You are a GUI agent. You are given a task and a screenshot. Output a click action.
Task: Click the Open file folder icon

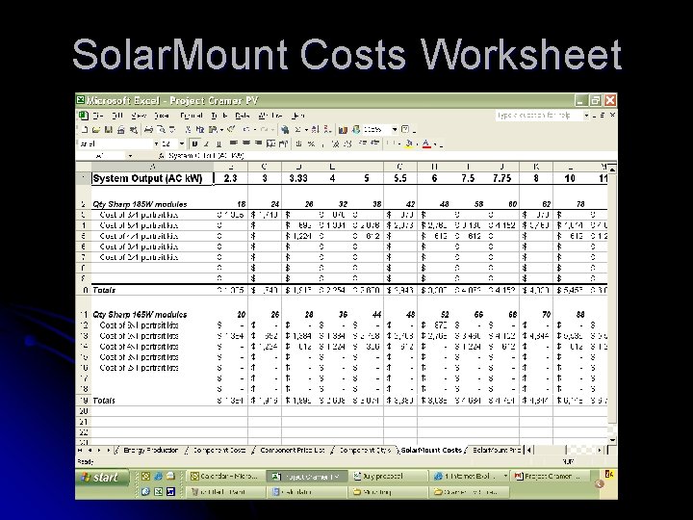(x=96, y=130)
